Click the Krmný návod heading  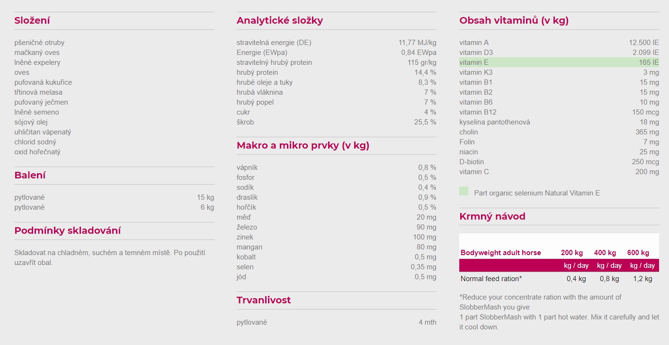(492, 216)
